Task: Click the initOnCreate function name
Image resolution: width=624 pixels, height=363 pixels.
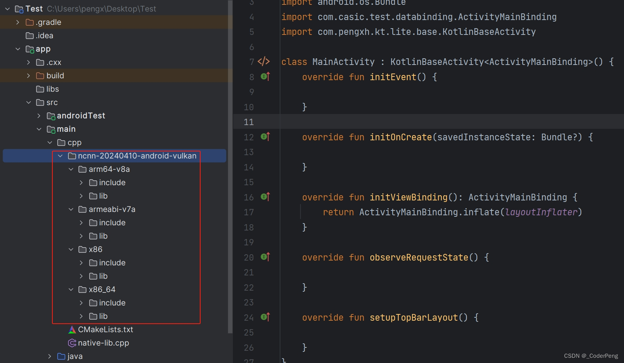Action: pyautogui.click(x=401, y=137)
